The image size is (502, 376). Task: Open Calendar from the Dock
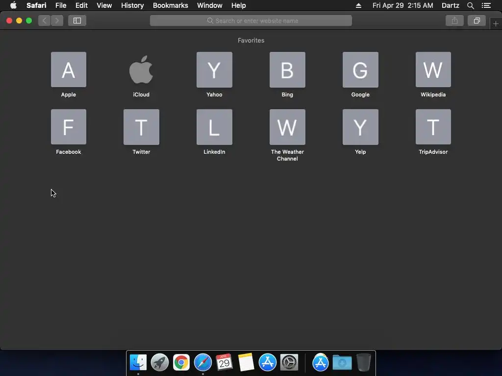(x=224, y=362)
